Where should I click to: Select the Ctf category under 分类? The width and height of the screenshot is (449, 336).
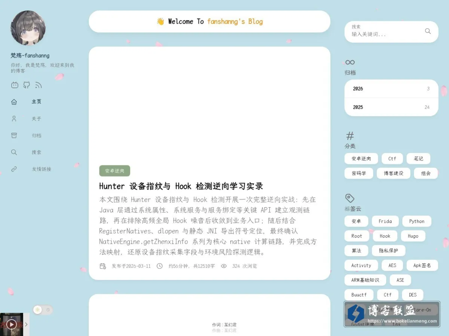(x=392, y=159)
